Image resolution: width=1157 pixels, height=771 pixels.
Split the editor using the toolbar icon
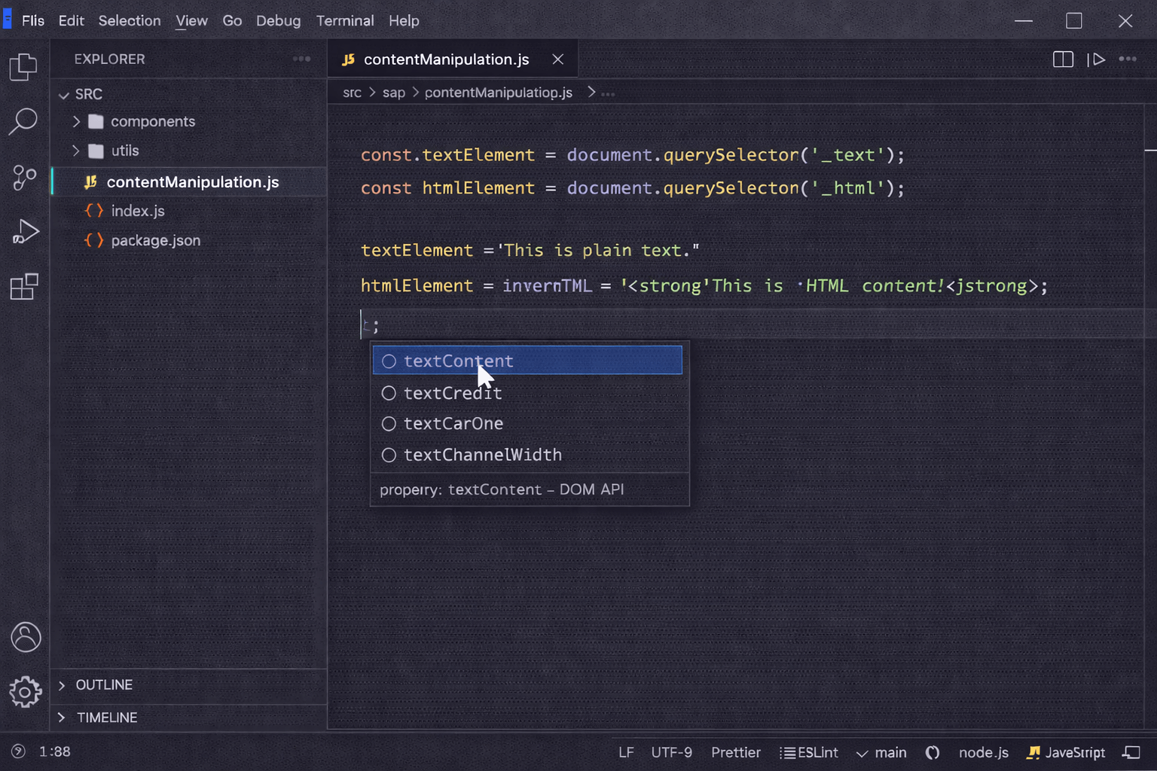[x=1063, y=59]
